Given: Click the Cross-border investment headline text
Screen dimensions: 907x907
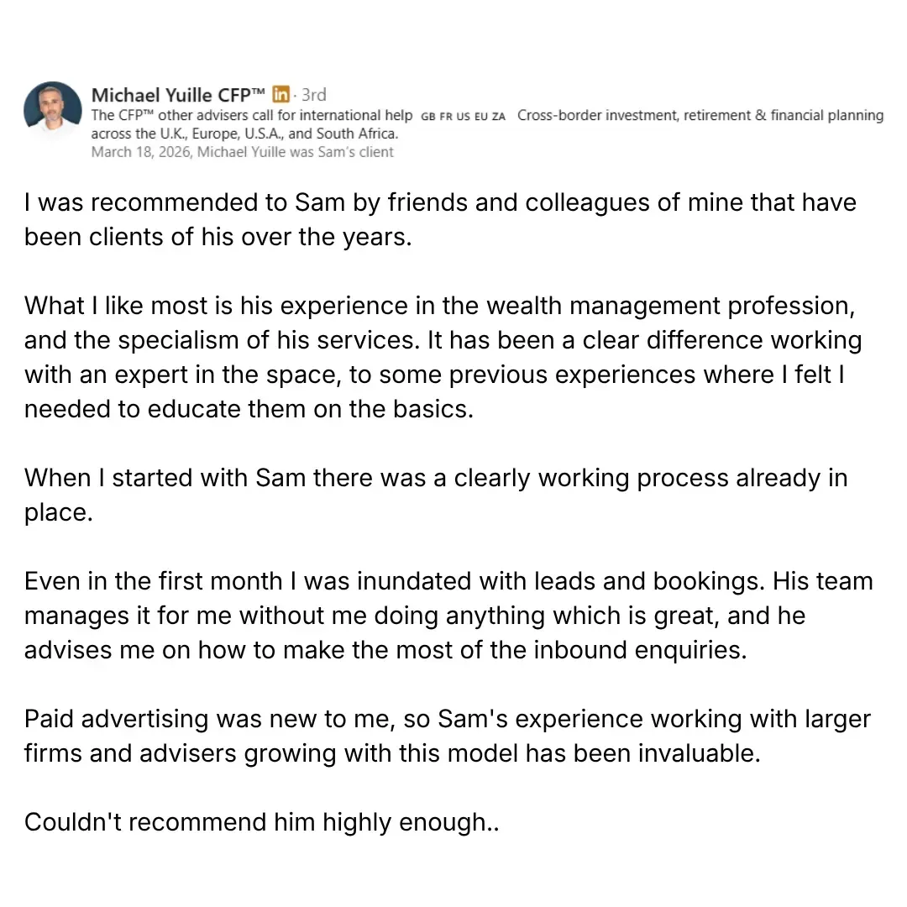Looking at the screenshot, I should point(700,115).
